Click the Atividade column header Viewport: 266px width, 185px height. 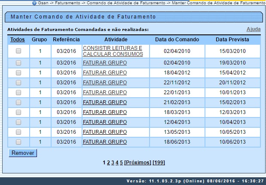point(116,40)
